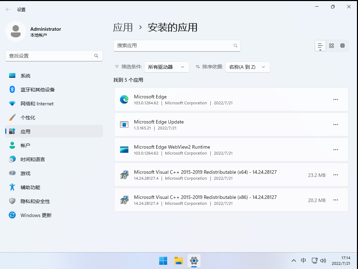Show hidden tray icons chevron

coord(293,261)
